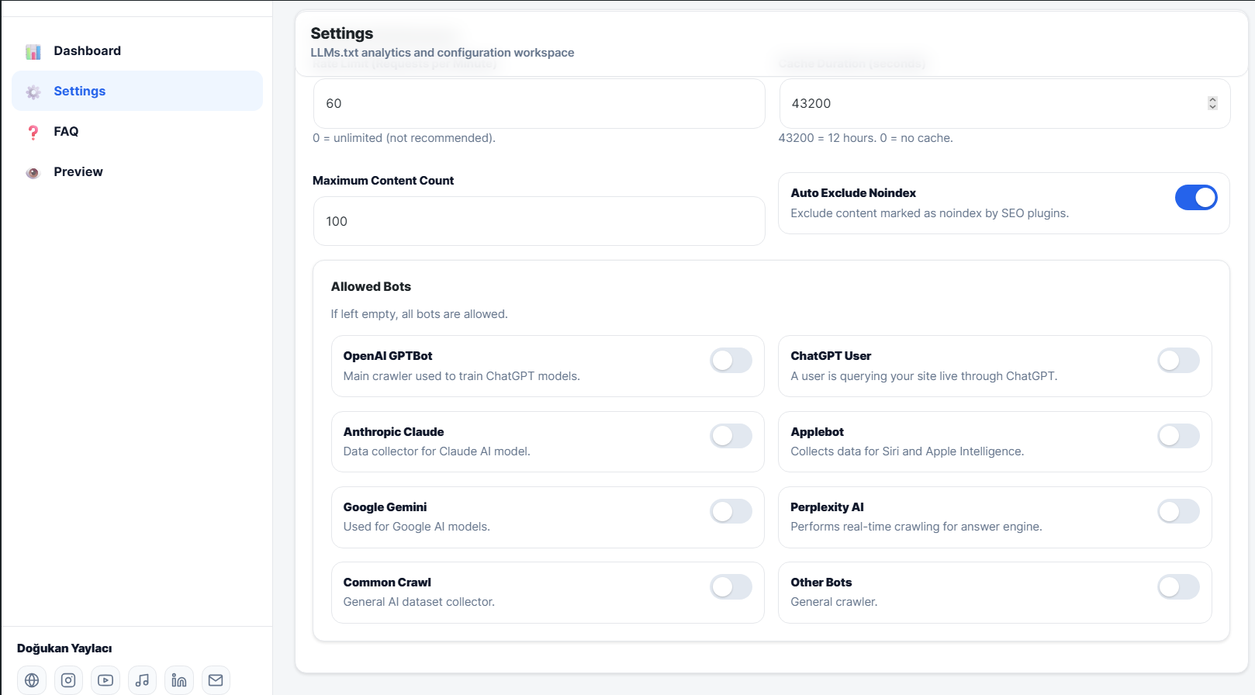This screenshot has width=1255, height=695.
Task: Go to the Preview page
Action: 137,172
